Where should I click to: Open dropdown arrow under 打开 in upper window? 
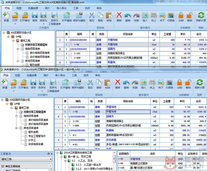click(x=15, y=24)
